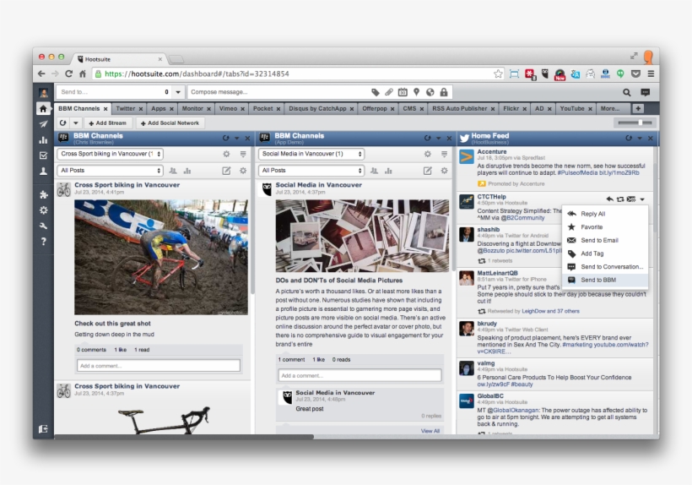Open the Contacts person sidebar icon
The height and width of the screenshot is (485, 692).
click(43, 172)
